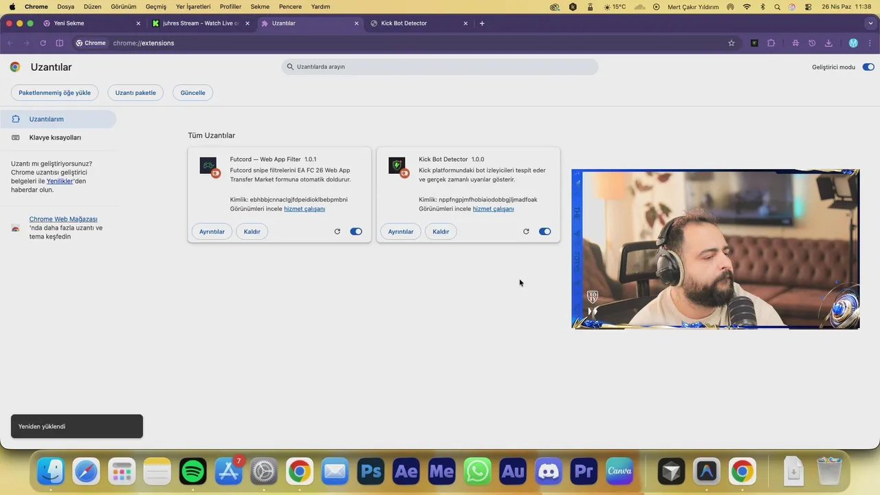Close the Uzantılar tab
Image resolution: width=880 pixels, height=495 pixels.
click(x=356, y=23)
